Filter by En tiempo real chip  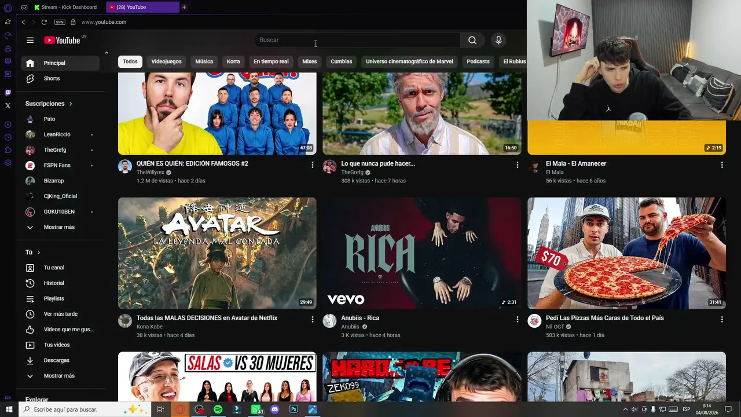click(x=271, y=61)
